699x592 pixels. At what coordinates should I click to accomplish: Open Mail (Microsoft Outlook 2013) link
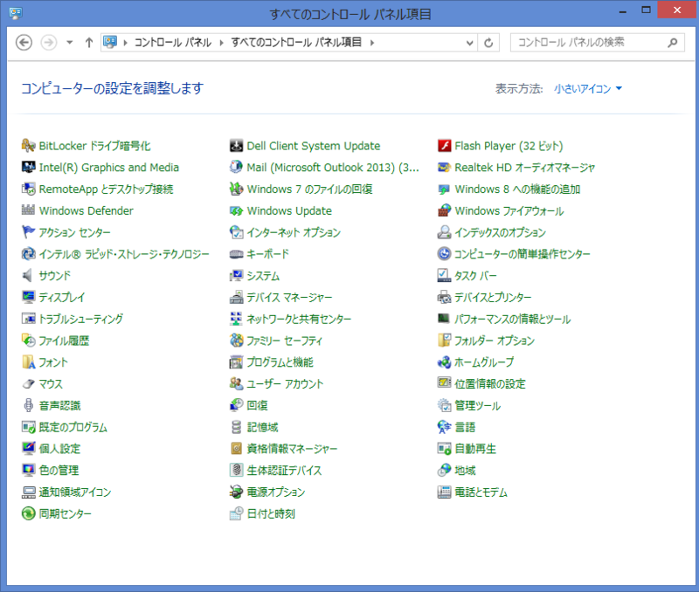click(x=333, y=168)
